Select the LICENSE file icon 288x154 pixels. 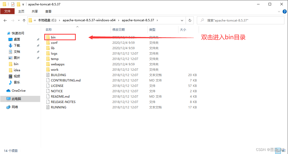[48, 86]
